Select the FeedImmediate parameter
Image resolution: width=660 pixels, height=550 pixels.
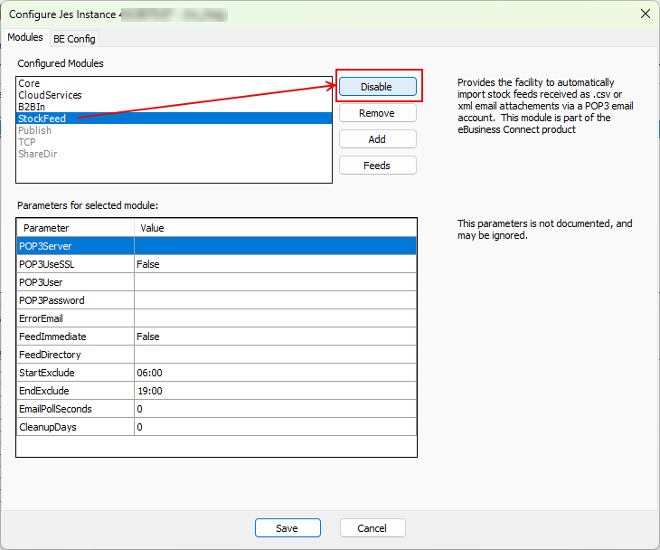[75, 337]
